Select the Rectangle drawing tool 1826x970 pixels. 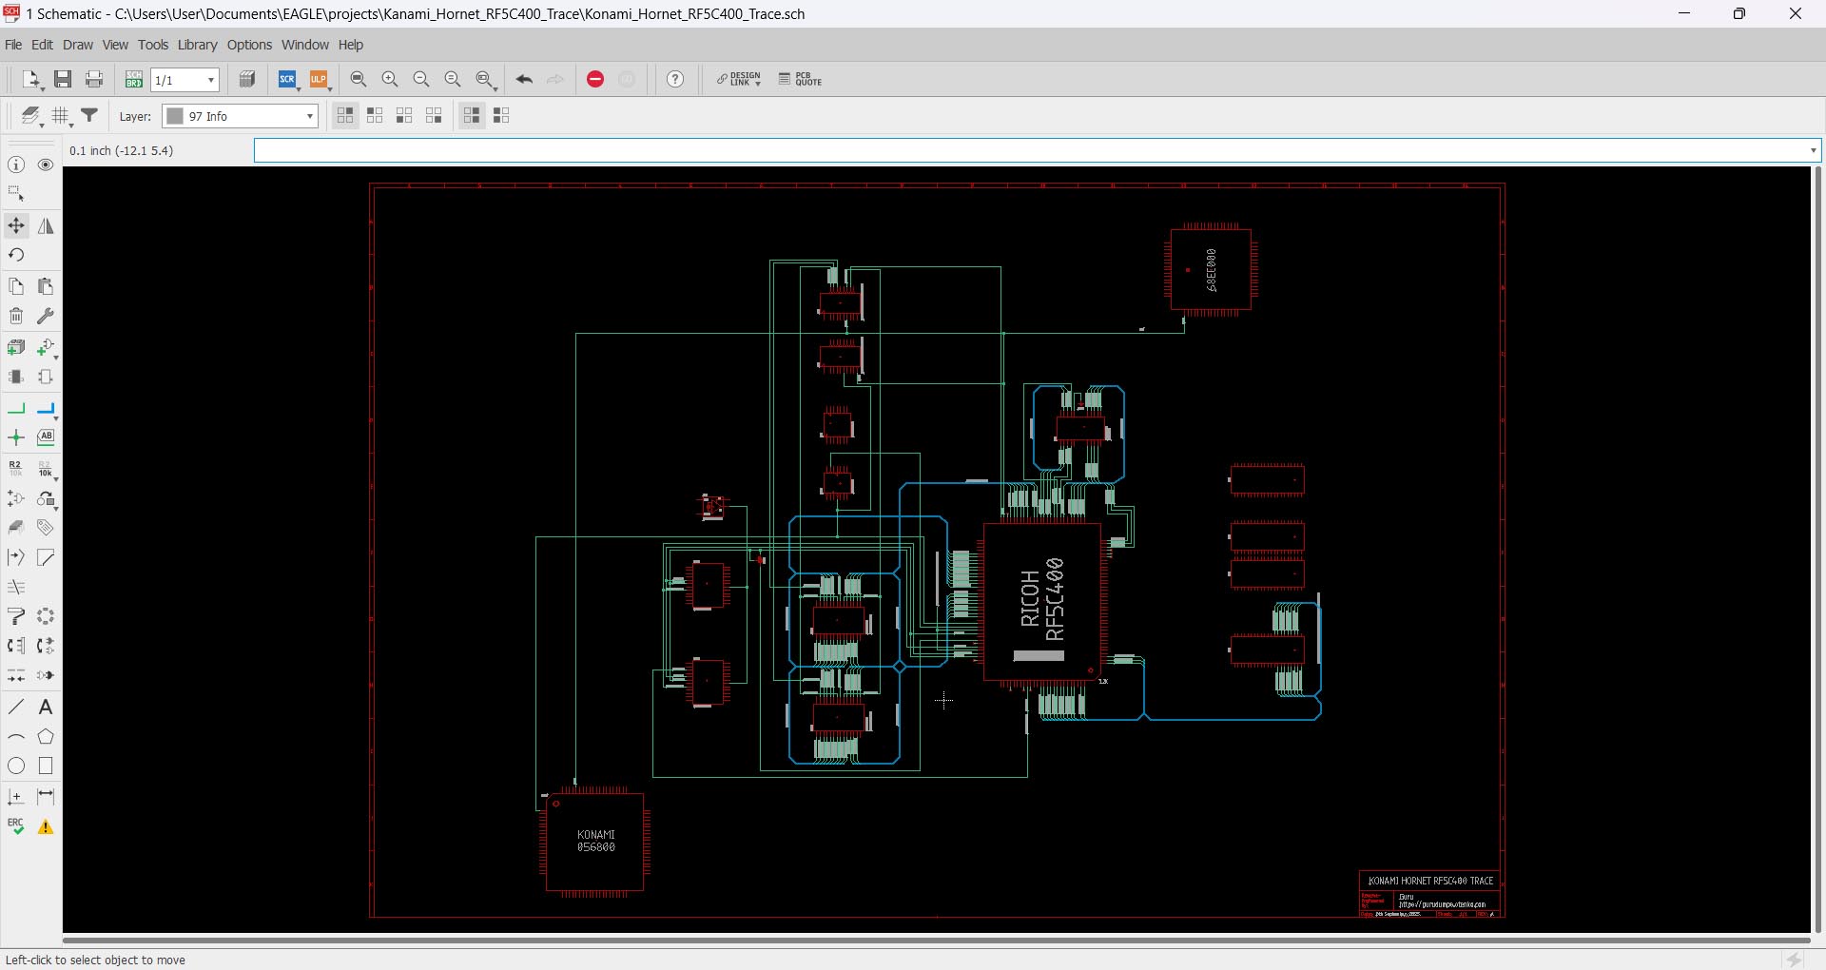[x=46, y=766]
